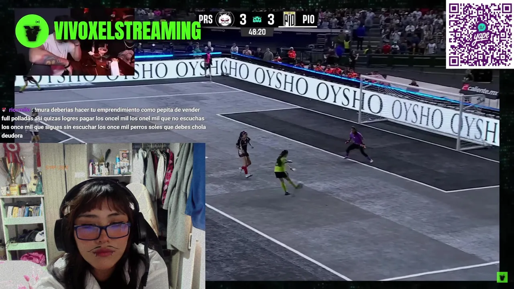The width and height of the screenshot is (514, 289).
Task: Click the VIVOXELSTREAMING title text
Action: tap(127, 31)
